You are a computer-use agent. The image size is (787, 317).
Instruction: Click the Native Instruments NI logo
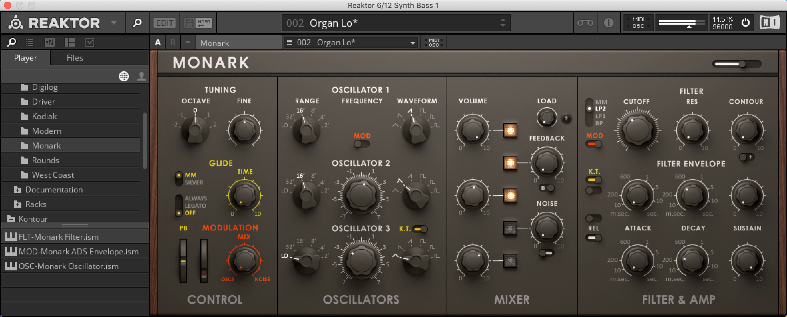pos(770,23)
